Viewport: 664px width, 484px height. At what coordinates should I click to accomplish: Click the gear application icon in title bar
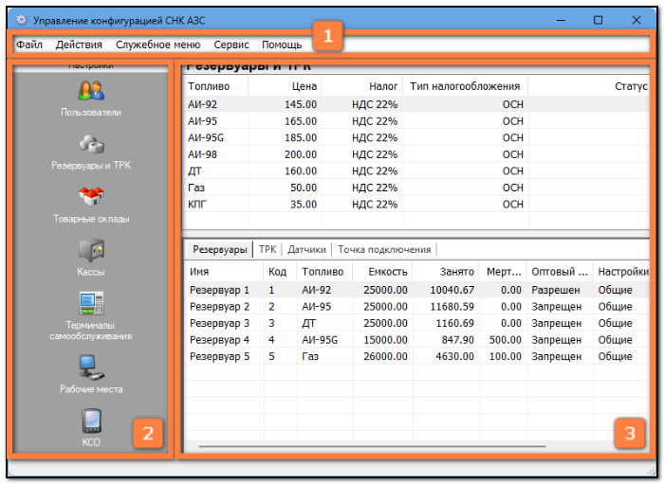tap(22, 20)
